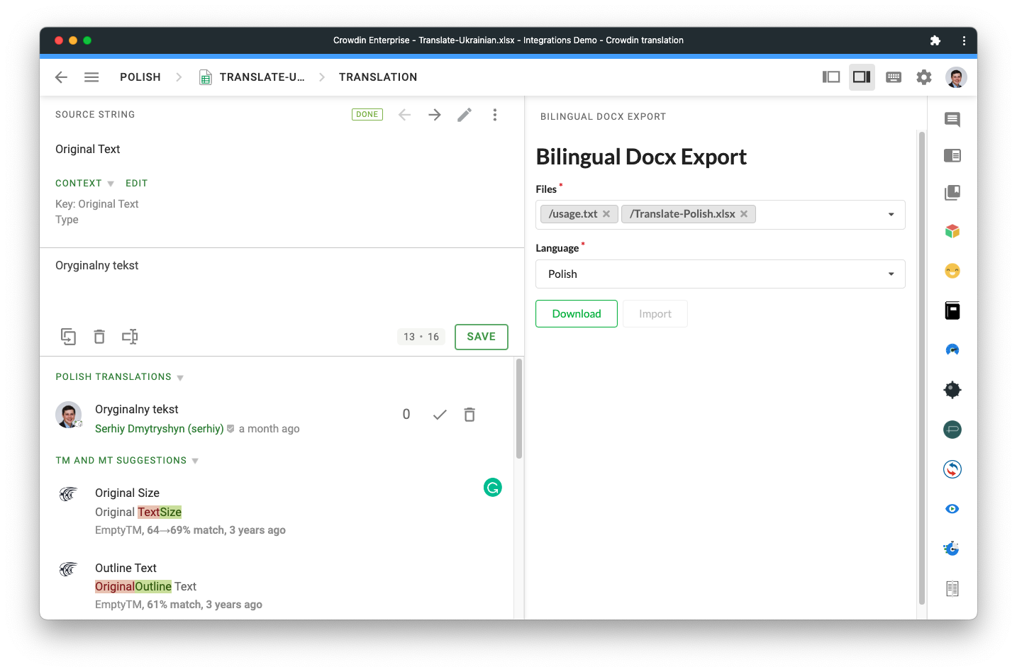The image size is (1017, 672).
Task: Click the Import button
Action: tap(655, 314)
